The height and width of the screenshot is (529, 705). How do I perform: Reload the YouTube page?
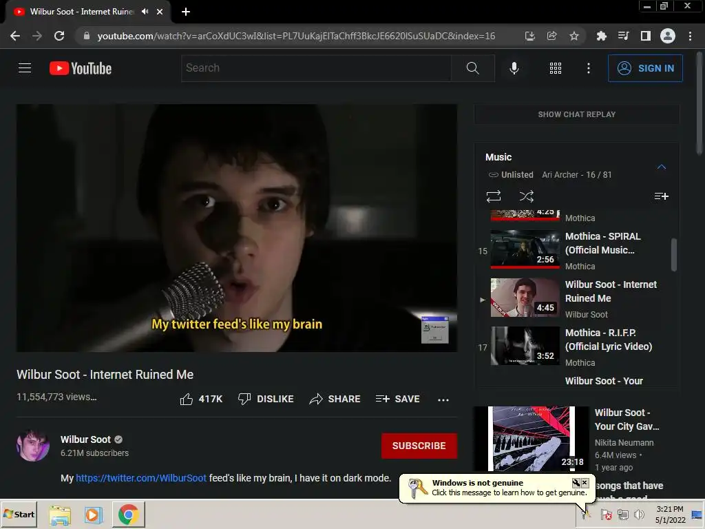click(x=59, y=36)
